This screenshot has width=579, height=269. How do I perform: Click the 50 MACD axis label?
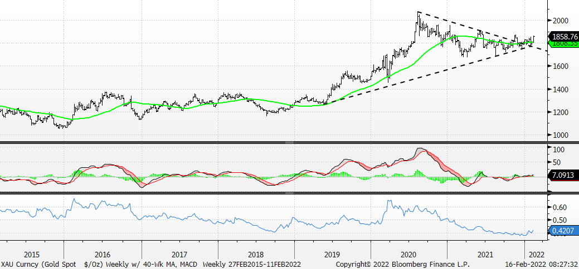[x=557, y=162]
